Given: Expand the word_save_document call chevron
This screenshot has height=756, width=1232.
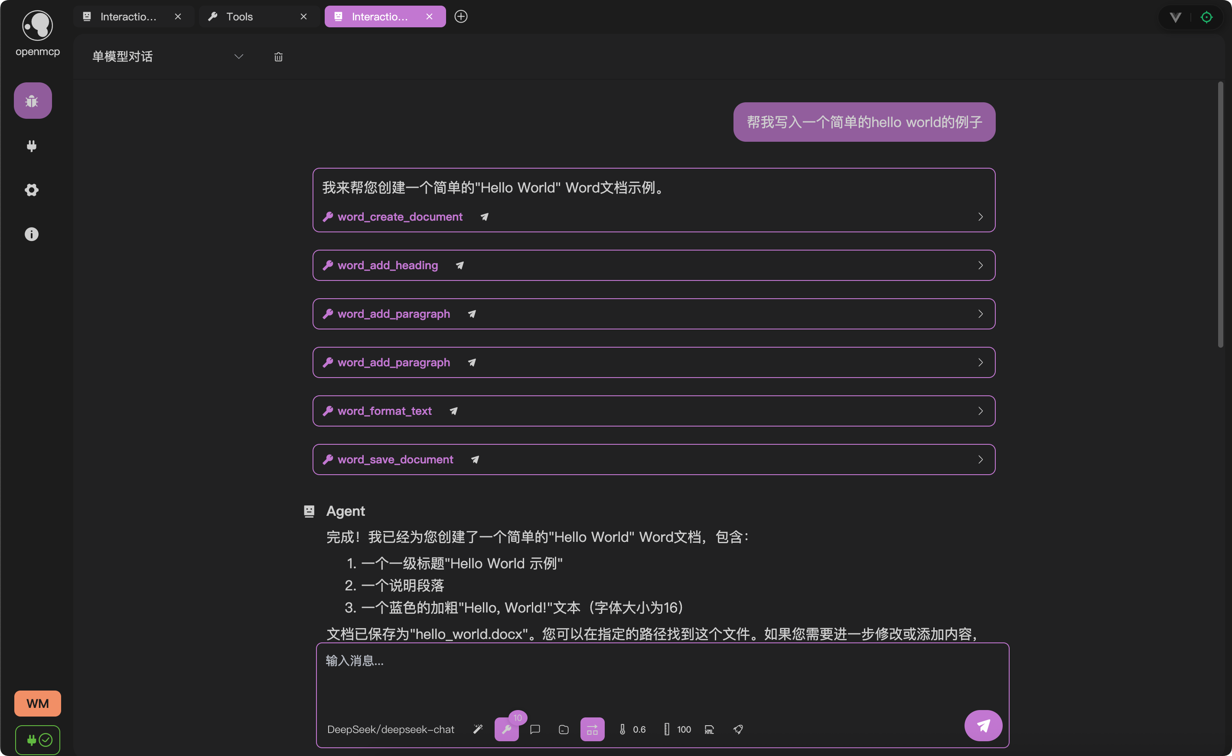Looking at the screenshot, I should coord(980,459).
